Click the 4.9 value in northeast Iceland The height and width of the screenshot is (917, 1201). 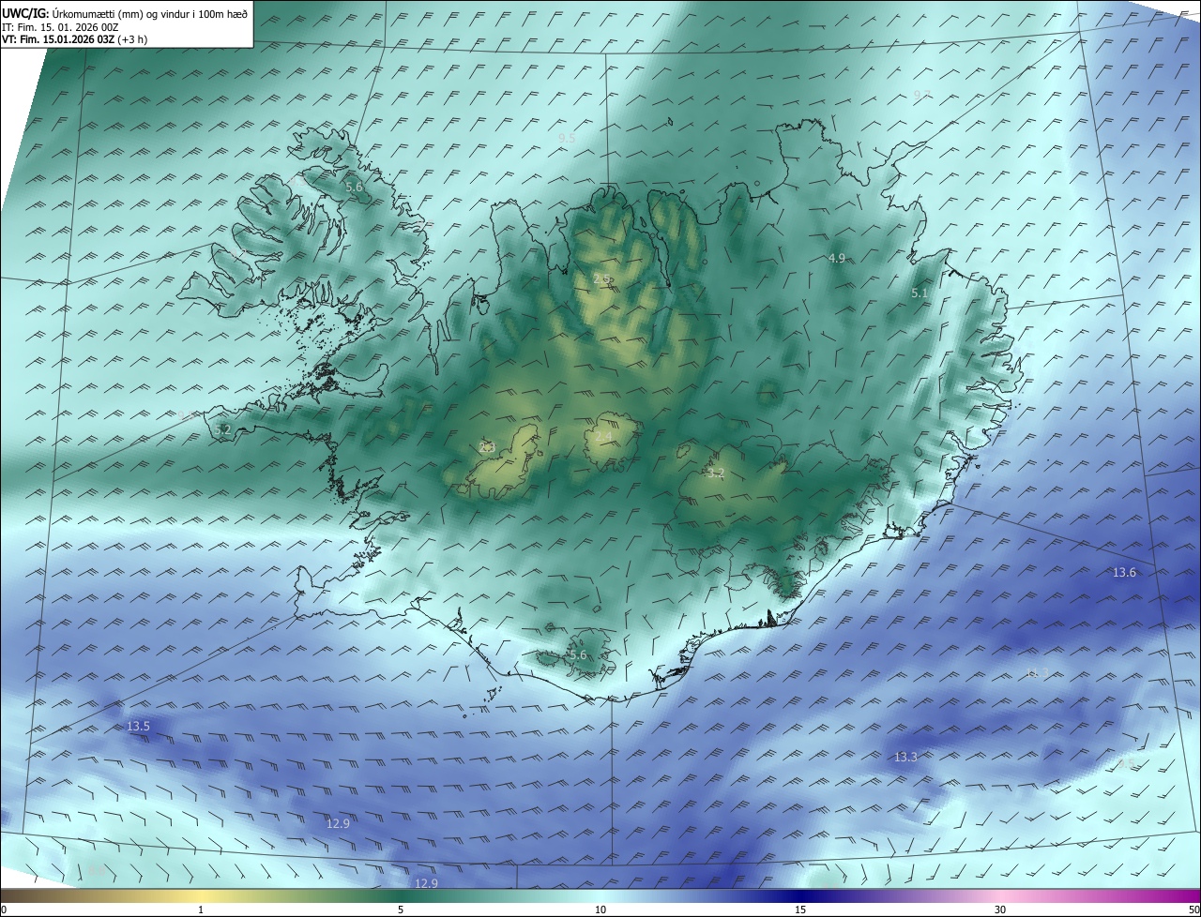(837, 258)
